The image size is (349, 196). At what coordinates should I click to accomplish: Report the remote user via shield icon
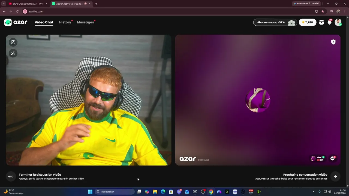333,42
